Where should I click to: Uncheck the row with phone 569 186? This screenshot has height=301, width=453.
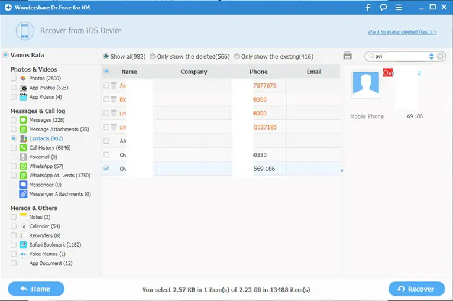click(x=106, y=169)
